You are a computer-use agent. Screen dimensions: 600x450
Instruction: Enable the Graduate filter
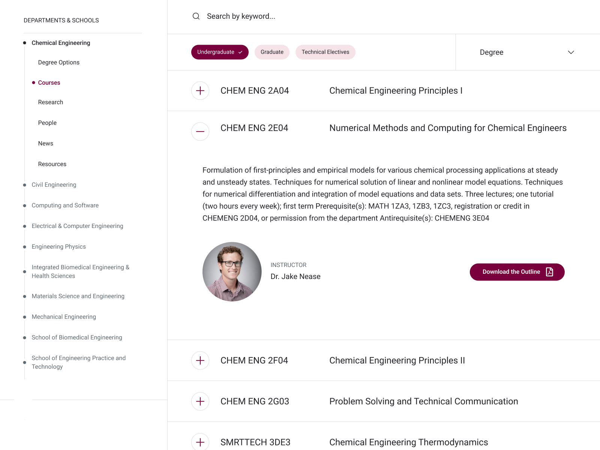(272, 52)
